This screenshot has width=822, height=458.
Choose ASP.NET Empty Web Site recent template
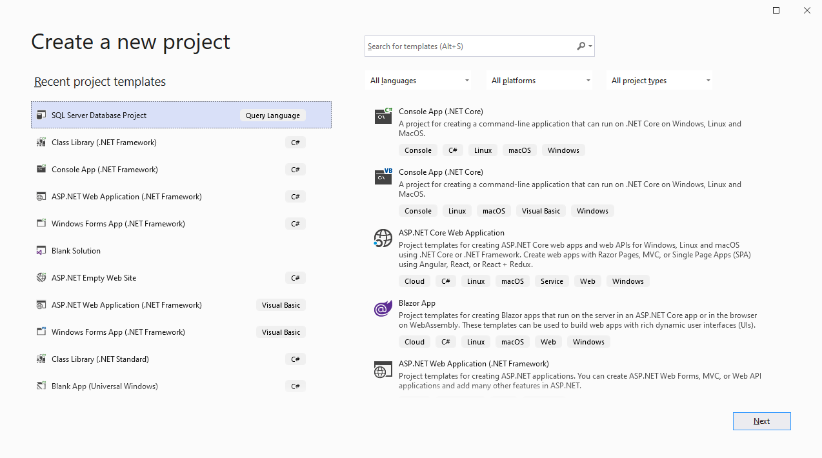click(181, 278)
